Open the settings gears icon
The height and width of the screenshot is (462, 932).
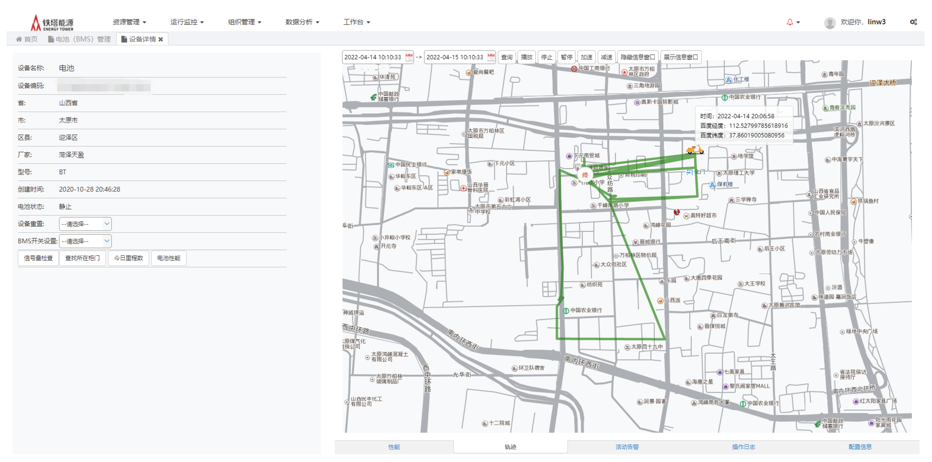(913, 22)
